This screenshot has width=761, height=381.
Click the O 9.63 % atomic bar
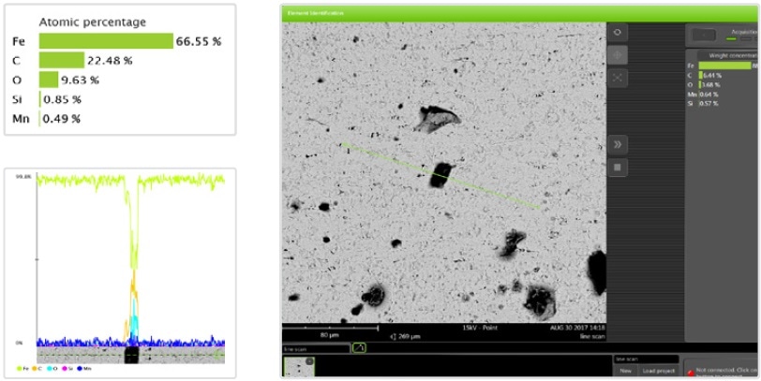(49, 80)
